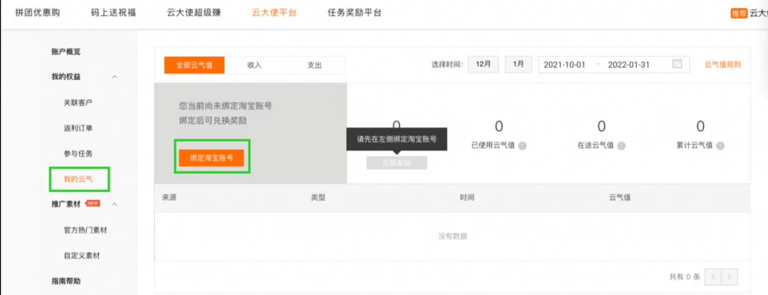Click the 绑定淘宝账号 button

pyautogui.click(x=211, y=157)
